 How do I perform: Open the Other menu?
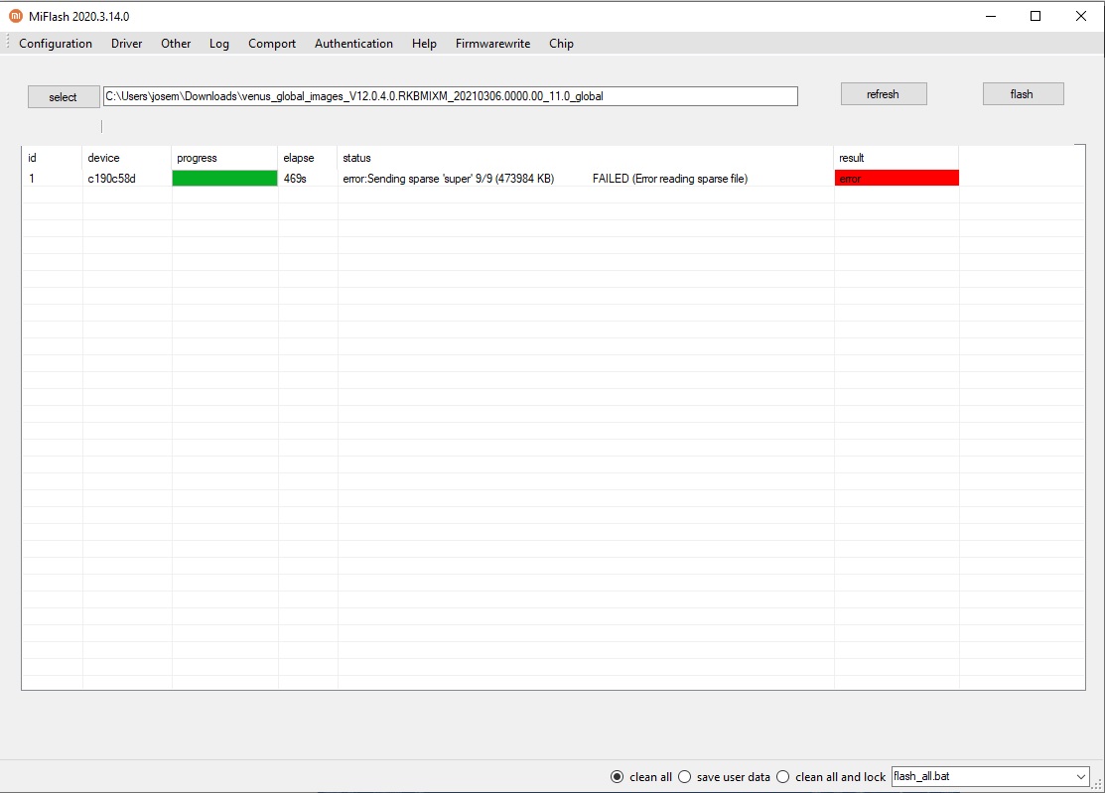pos(176,44)
